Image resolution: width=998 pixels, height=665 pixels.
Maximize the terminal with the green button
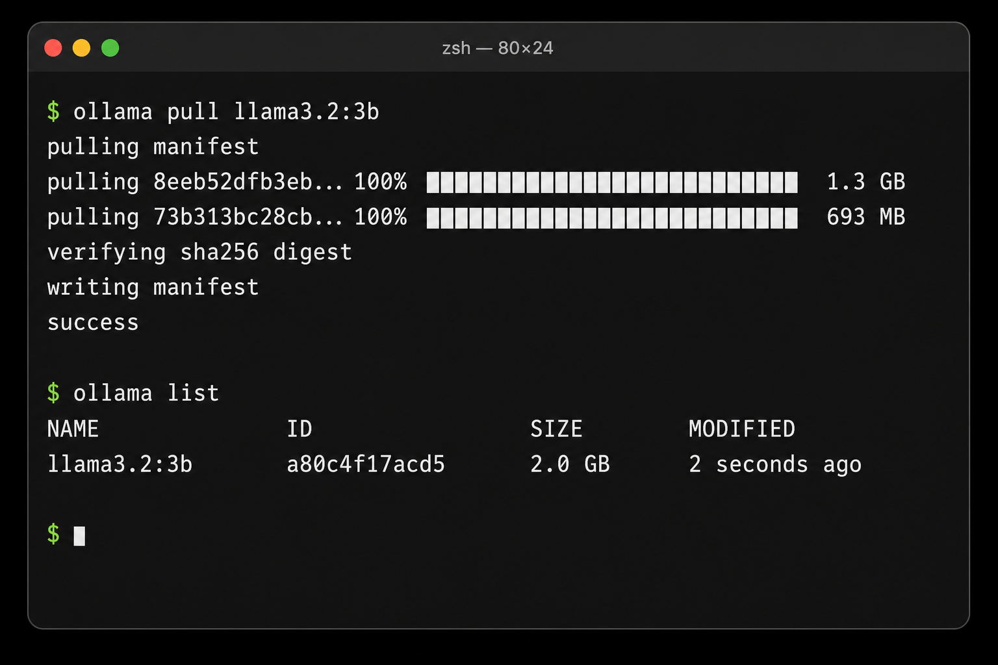pos(110,48)
